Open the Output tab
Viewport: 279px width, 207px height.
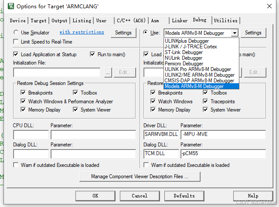pos(59,20)
